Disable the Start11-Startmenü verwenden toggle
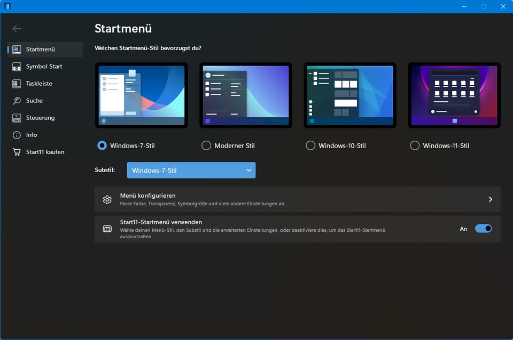The height and width of the screenshot is (340, 513). (x=483, y=228)
